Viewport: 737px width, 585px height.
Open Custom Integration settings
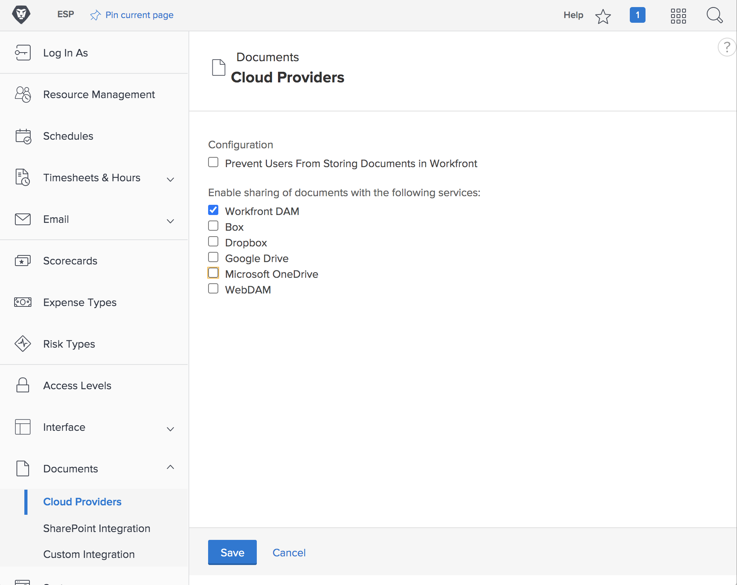coord(89,554)
